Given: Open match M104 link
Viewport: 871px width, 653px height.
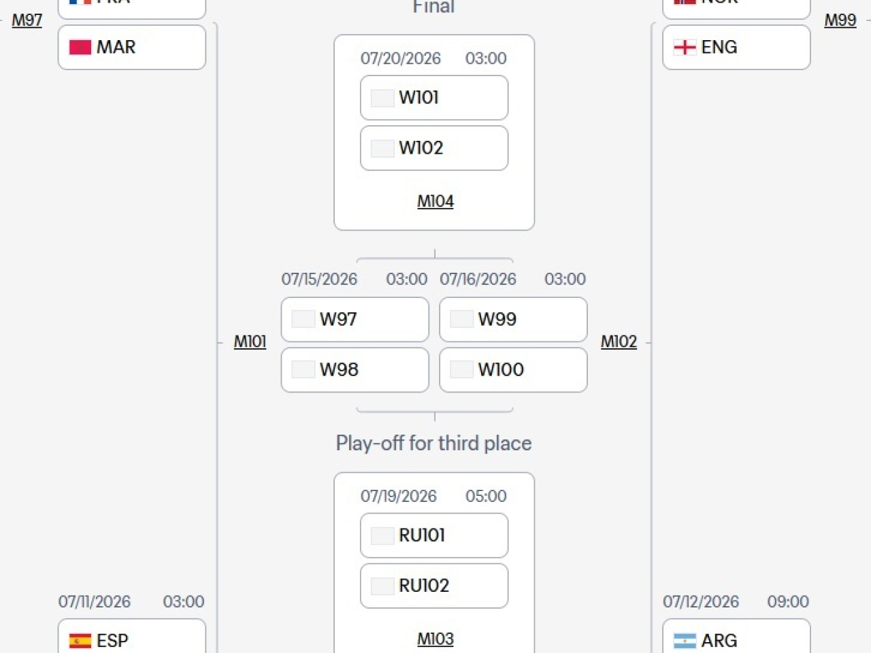Looking at the screenshot, I should tap(435, 201).
